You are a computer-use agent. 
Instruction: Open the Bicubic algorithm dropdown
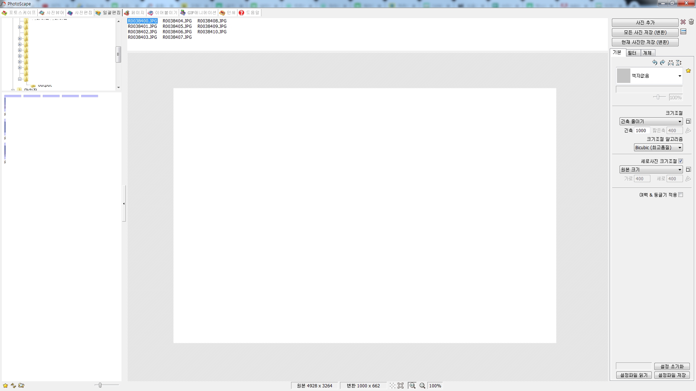(x=658, y=147)
